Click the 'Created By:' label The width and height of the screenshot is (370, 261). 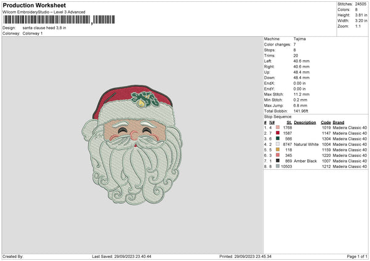coord(13,257)
